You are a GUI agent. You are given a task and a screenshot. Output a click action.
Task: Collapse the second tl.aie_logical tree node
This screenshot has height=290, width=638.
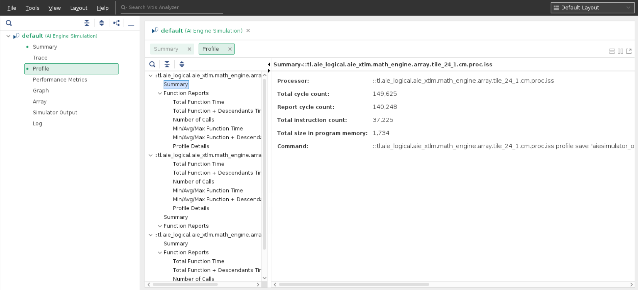point(151,155)
